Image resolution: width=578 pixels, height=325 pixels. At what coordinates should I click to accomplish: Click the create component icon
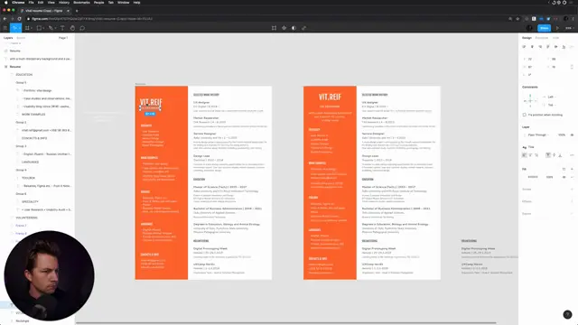click(284, 28)
